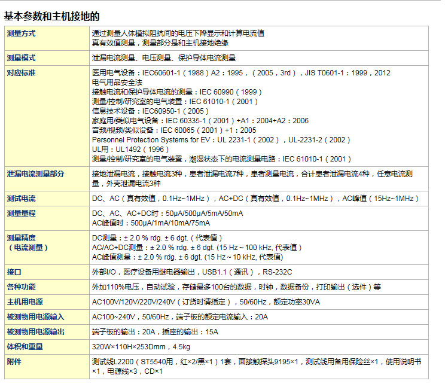The width and height of the screenshot is (445, 384).
Task: Click the 附件 row header
Action: [14, 361]
